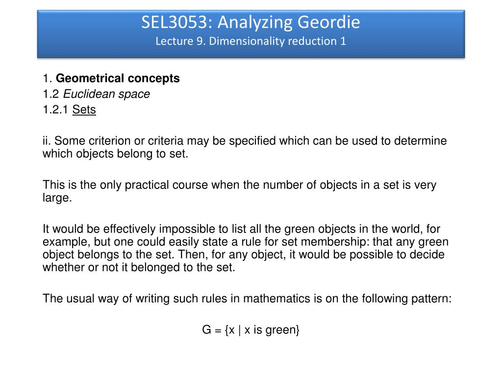Click the underlined "Sets" heading
This screenshot has height=376, width=502.
(84, 110)
